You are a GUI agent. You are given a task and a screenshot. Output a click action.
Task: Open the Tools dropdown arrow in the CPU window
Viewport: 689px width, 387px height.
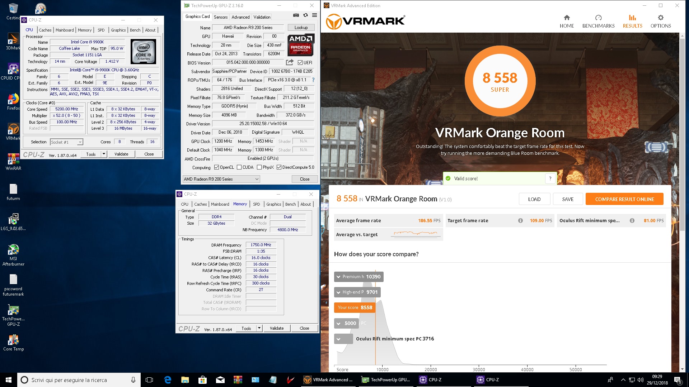(104, 154)
